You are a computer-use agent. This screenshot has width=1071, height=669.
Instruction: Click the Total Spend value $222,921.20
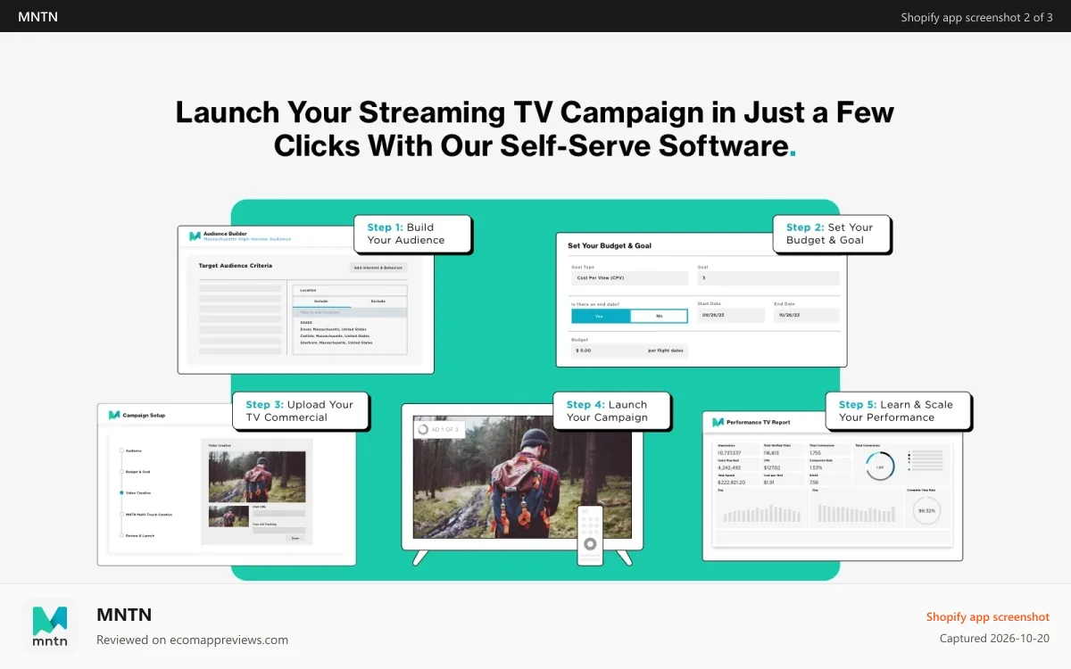731,483
